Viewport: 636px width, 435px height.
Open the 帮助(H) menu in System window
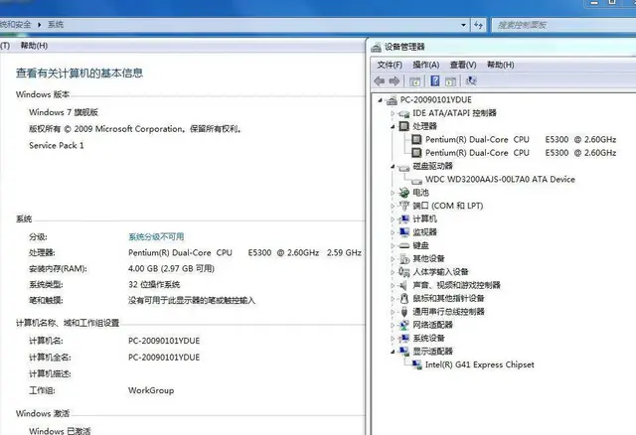[34, 46]
